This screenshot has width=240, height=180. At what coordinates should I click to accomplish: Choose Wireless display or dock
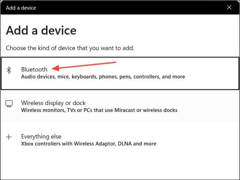pos(120,107)
